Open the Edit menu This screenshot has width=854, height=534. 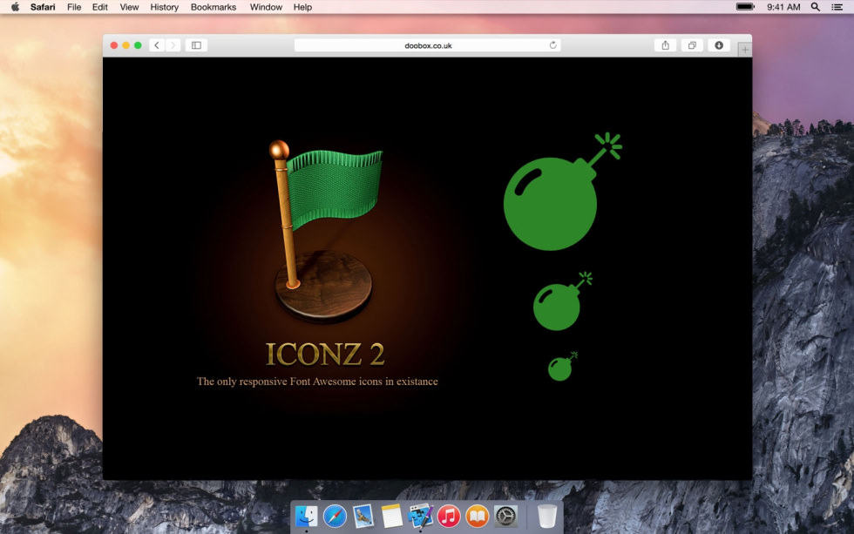coord(99,7)
